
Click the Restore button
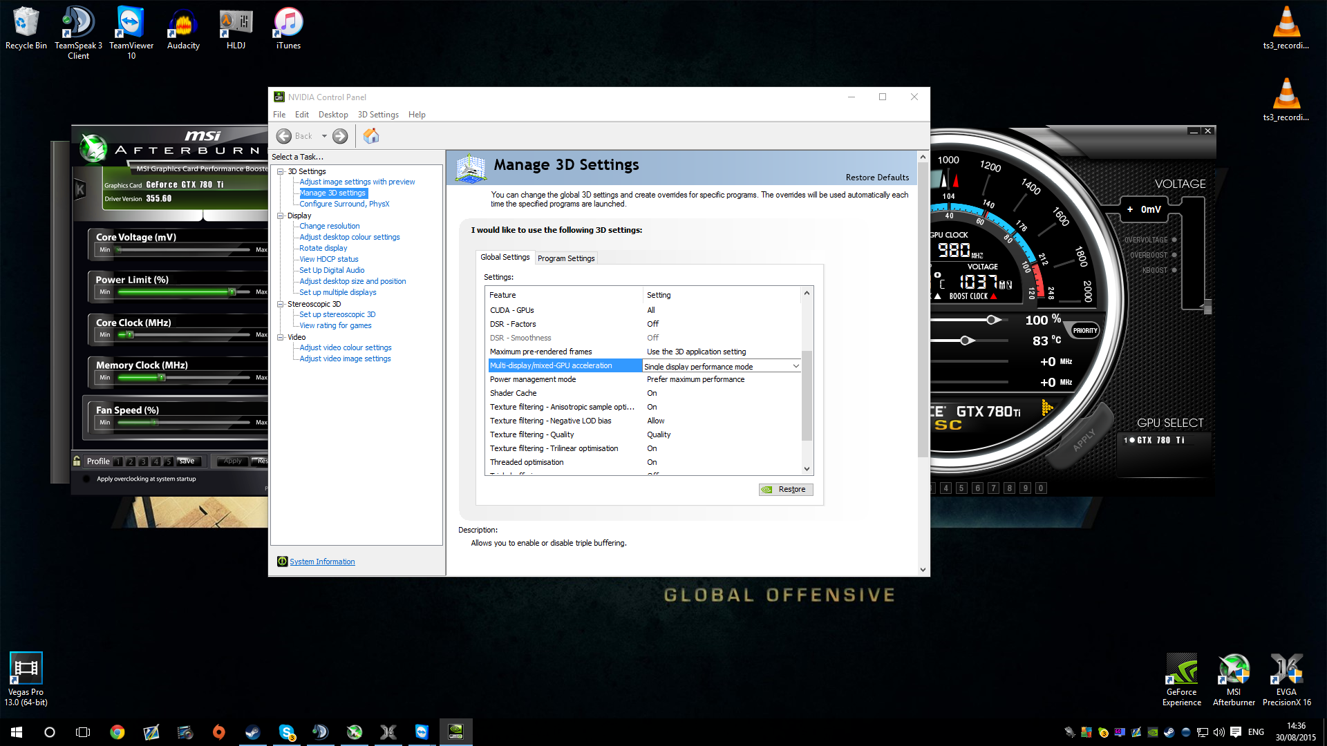[786, 489]
